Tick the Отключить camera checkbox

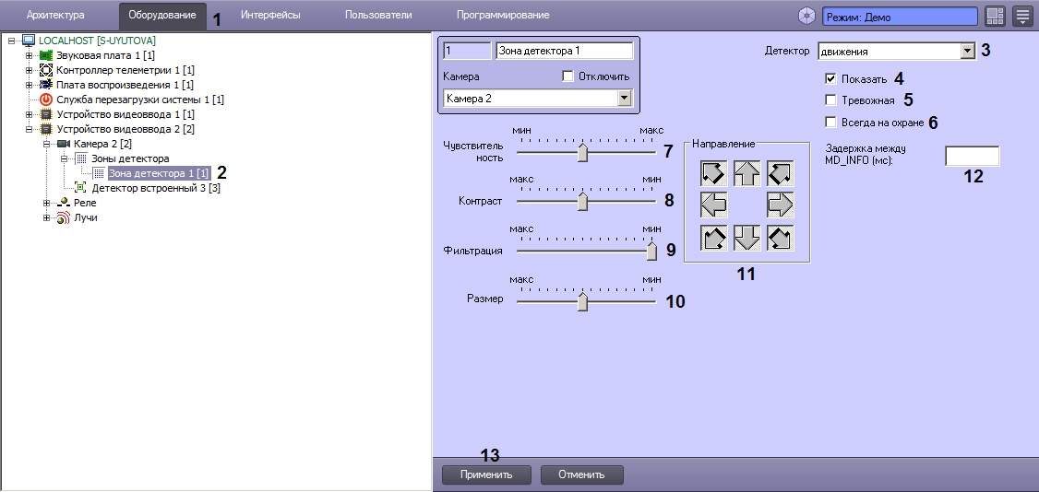pos(567,76)
